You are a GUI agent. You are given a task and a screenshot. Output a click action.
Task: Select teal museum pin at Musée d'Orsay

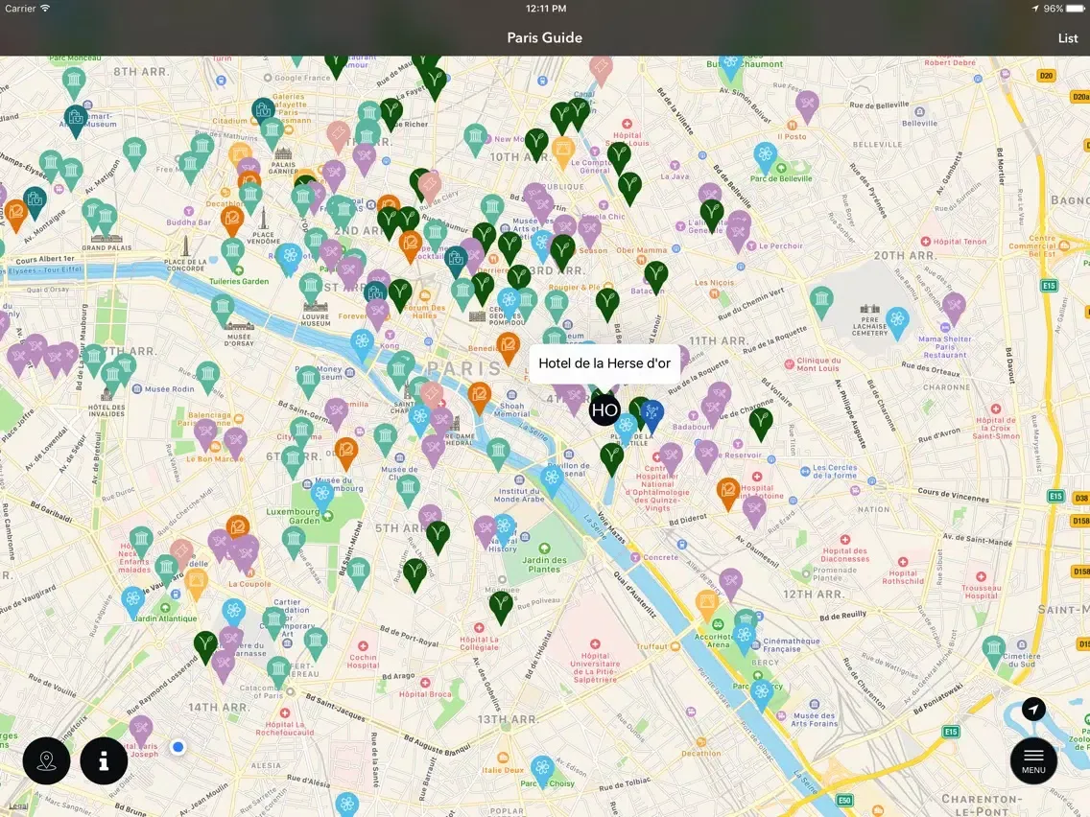pyautogui.click(x=223, y=308)
